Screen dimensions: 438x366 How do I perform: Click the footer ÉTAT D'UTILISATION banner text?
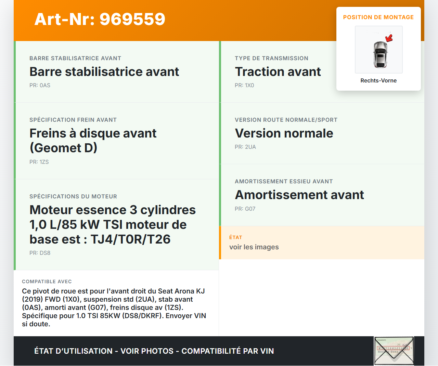[x=154, y=351]
